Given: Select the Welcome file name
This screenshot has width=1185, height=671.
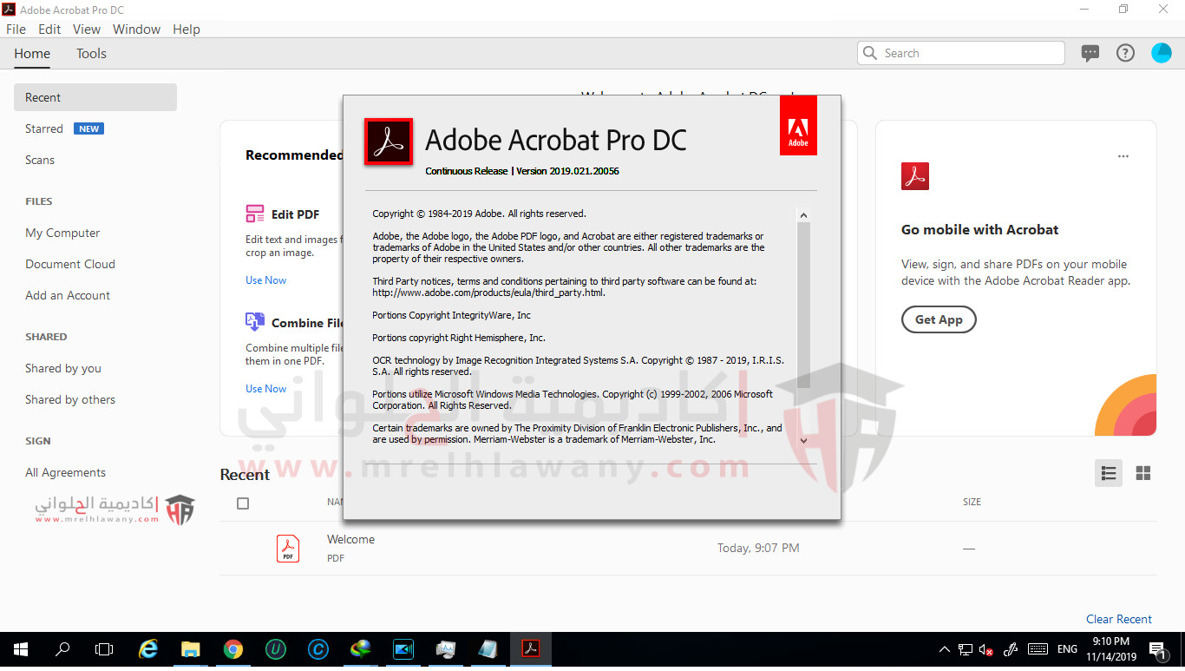Looking at the screenshot, I should click(350, 539).
